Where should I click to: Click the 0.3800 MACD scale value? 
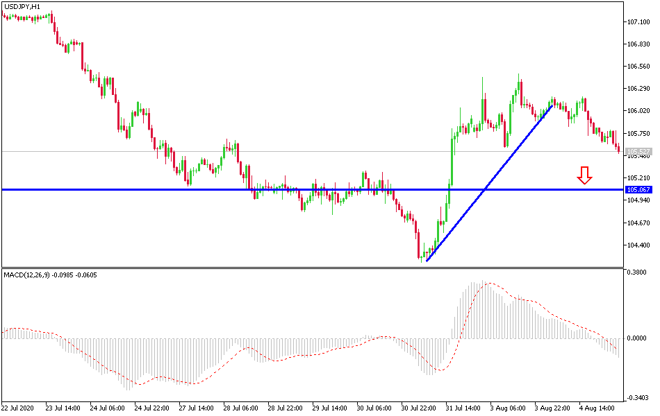[x=637, y=272]
